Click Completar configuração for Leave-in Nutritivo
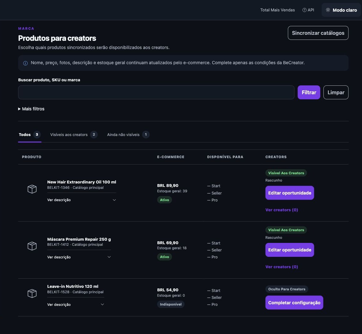 [x=294, y=303]
